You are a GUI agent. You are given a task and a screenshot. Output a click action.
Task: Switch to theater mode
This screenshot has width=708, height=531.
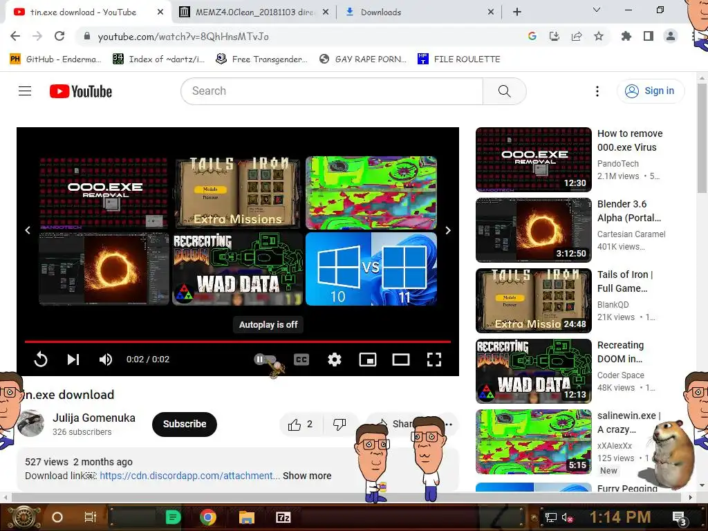click(401, 360)
